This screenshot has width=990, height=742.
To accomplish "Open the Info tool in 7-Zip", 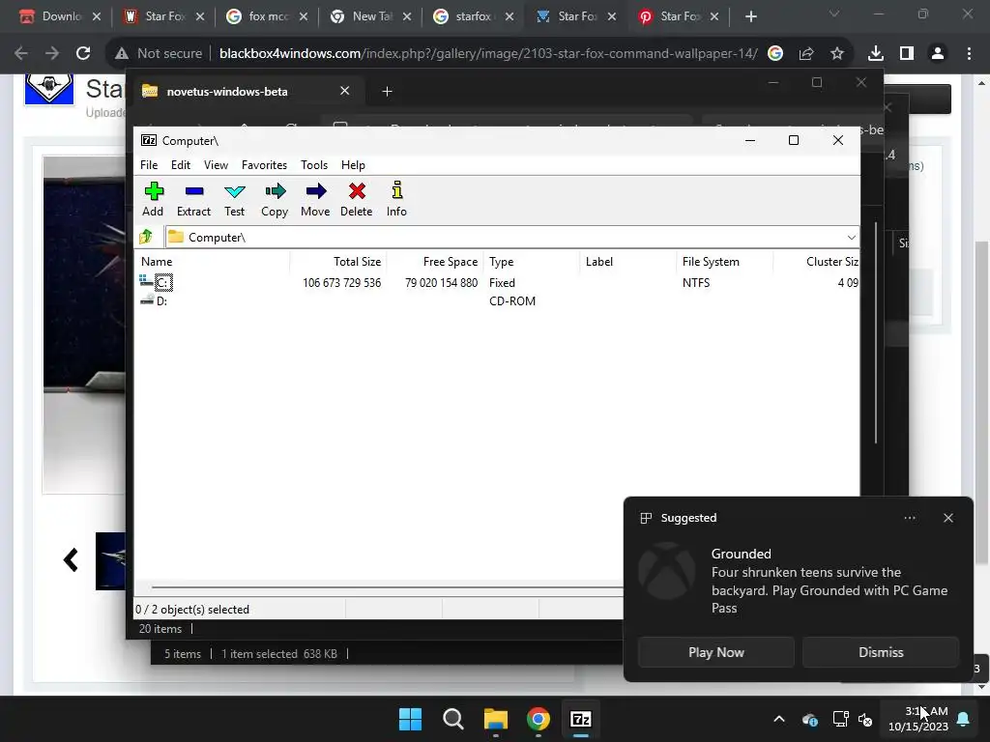I will pyautogui.click(x=396, y=199).
